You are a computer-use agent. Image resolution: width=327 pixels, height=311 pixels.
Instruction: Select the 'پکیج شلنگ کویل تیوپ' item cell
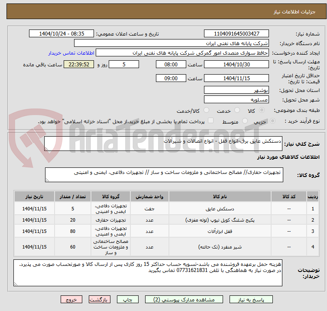pyautogui.click(x=220, y=220)
